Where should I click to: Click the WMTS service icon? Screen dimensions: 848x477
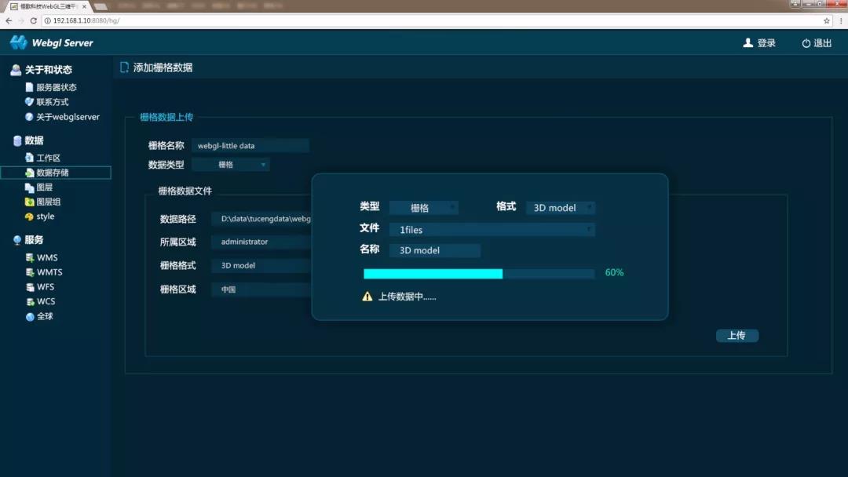tap(30, 272)
